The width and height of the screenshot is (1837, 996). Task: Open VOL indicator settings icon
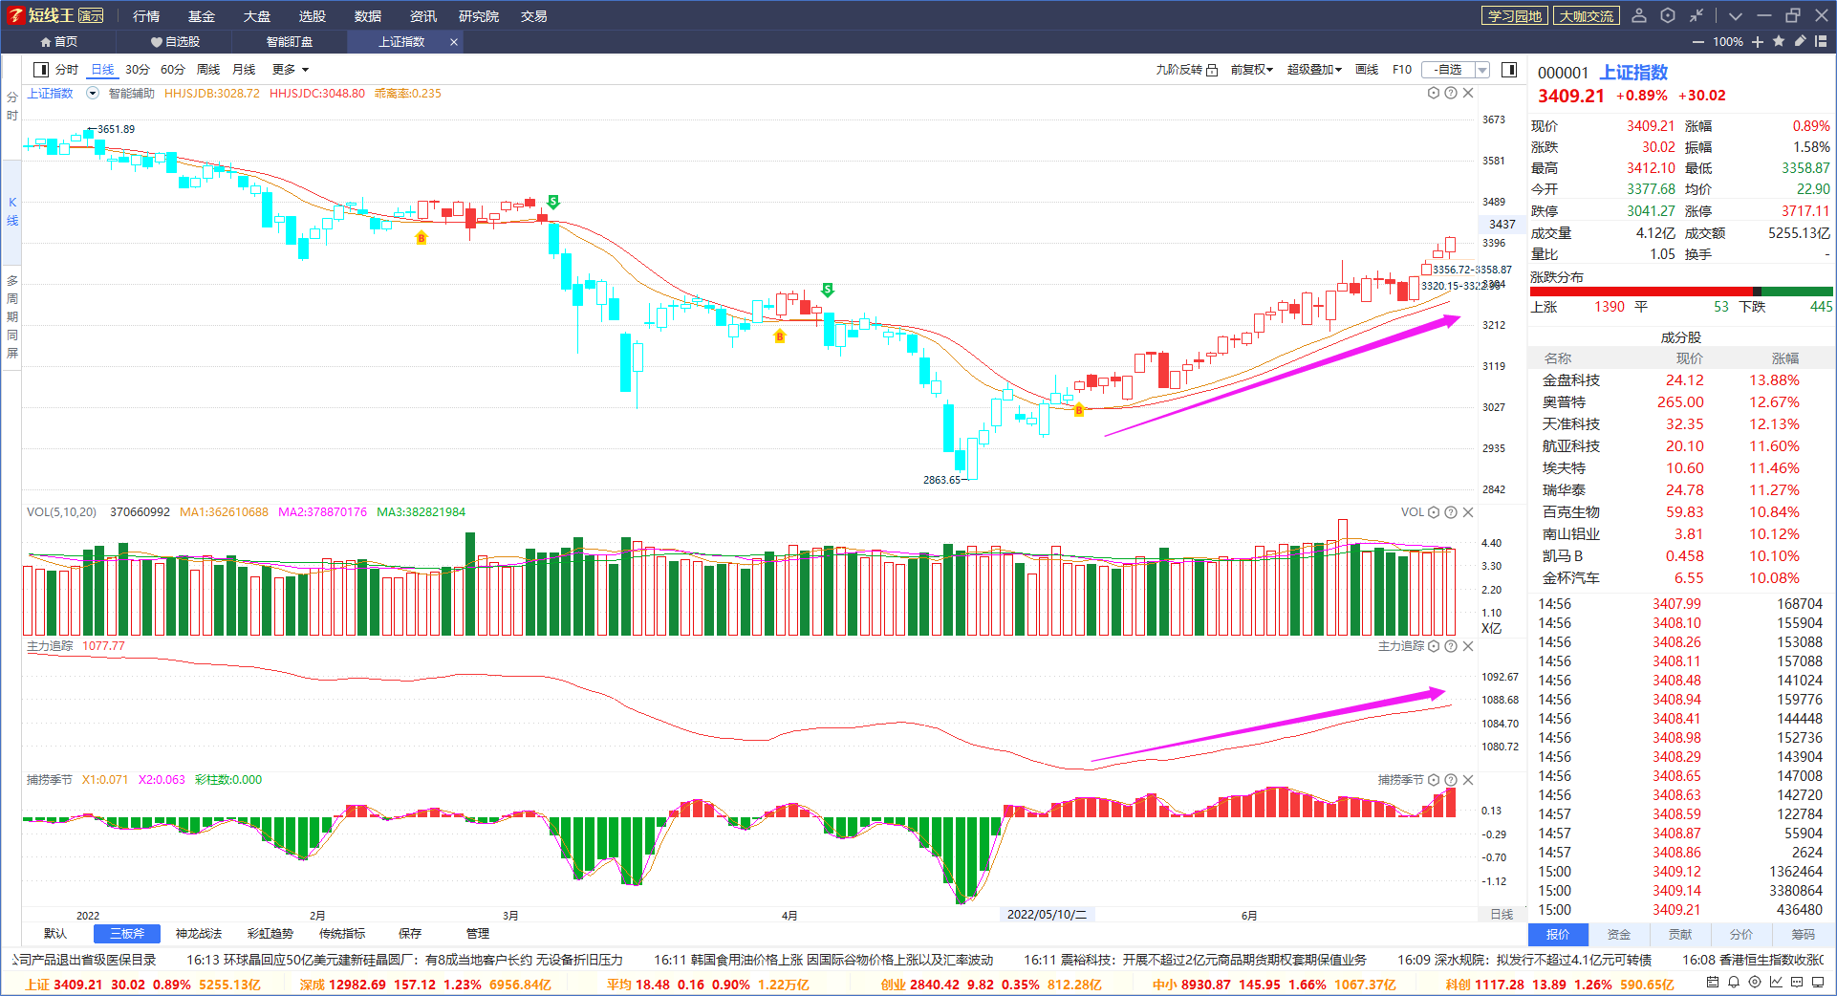coord(1434,512)
